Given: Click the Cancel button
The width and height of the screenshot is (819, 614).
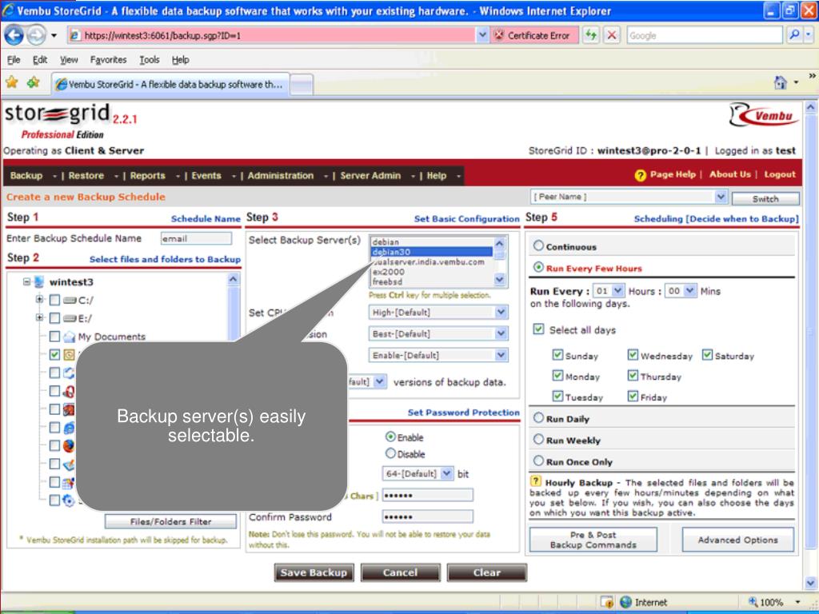Looking at the screenshot, I should click(400, 572).
